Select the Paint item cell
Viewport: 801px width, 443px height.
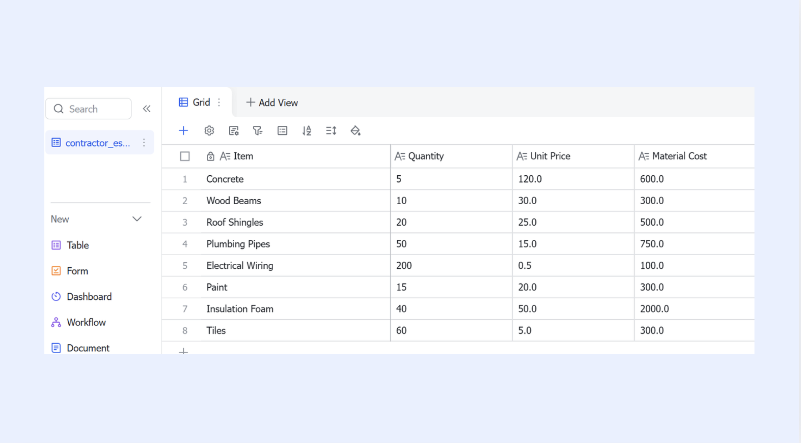[296, 287]
